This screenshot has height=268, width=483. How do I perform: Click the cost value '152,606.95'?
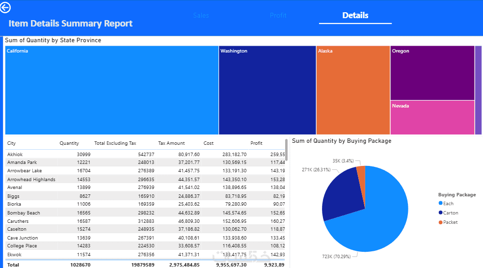(234, 221)
